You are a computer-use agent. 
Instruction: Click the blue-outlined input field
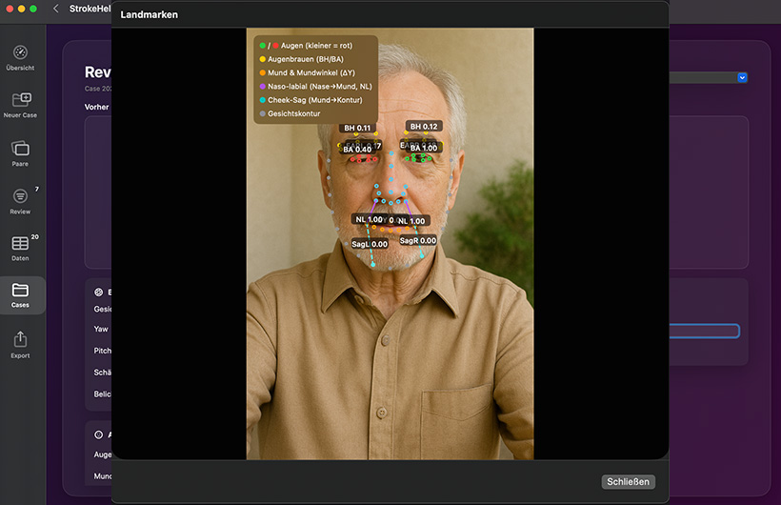click(704, 331)
